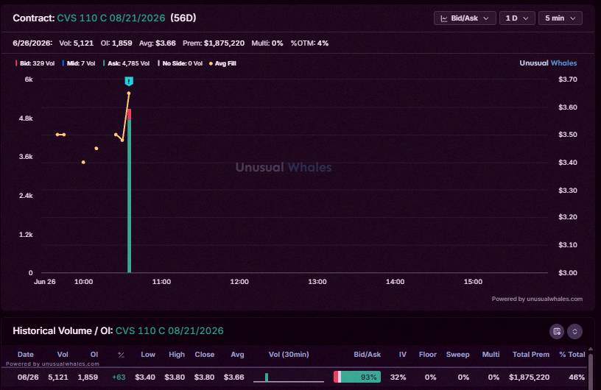Sort table by Low column header
The height and width of the screenshot is (390, 601).
point(148,355)
